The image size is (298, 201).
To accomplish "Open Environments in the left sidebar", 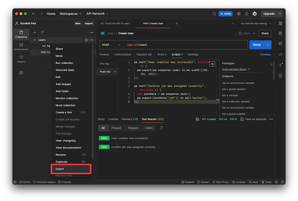I will tap(21, 46).
